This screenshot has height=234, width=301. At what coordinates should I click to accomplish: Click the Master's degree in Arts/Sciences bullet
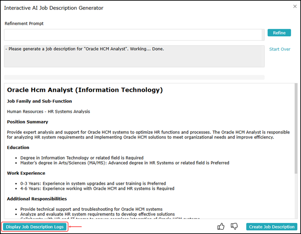point(125,163)
